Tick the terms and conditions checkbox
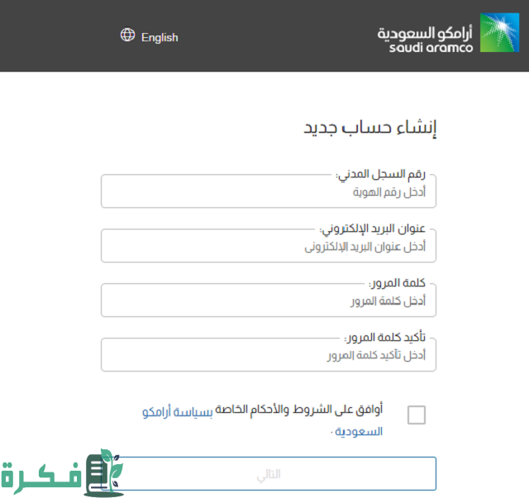The width and height of the screenshot is (529, 498). coord(417,415)
